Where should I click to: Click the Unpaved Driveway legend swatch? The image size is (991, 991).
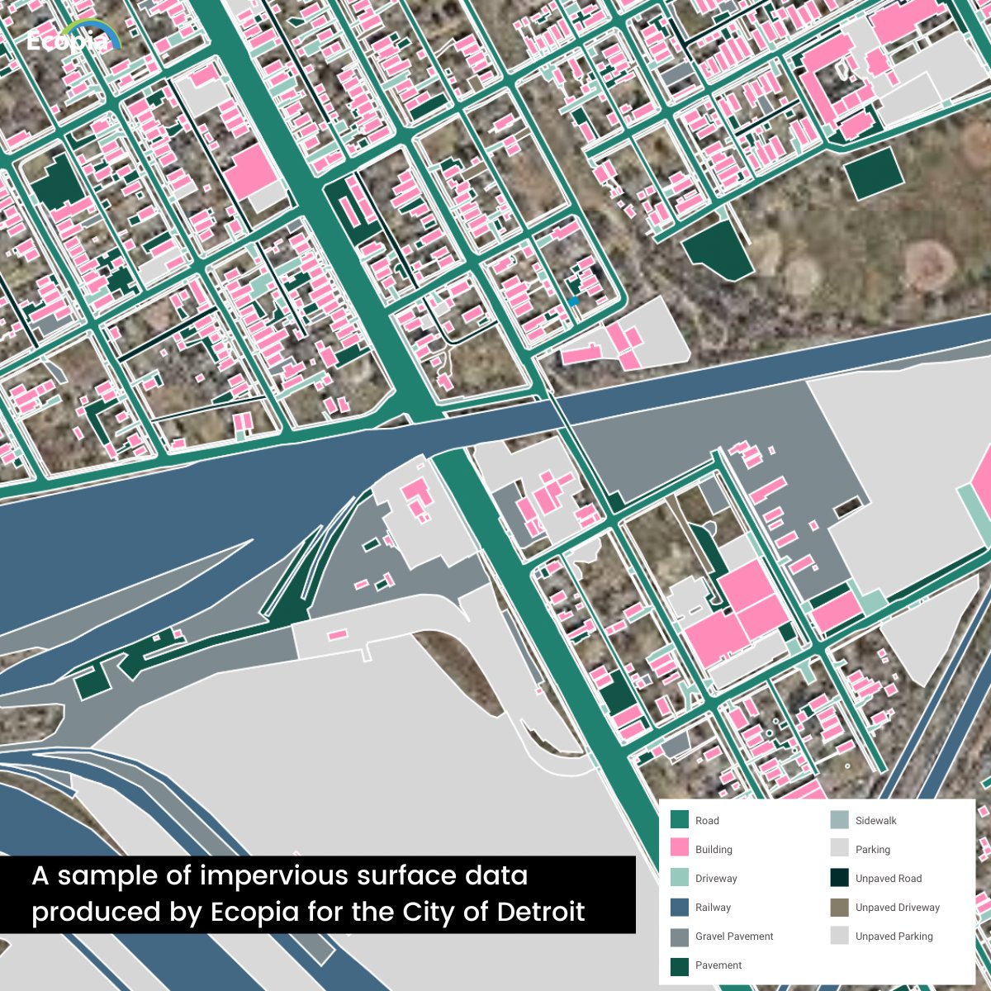point(839,907)
